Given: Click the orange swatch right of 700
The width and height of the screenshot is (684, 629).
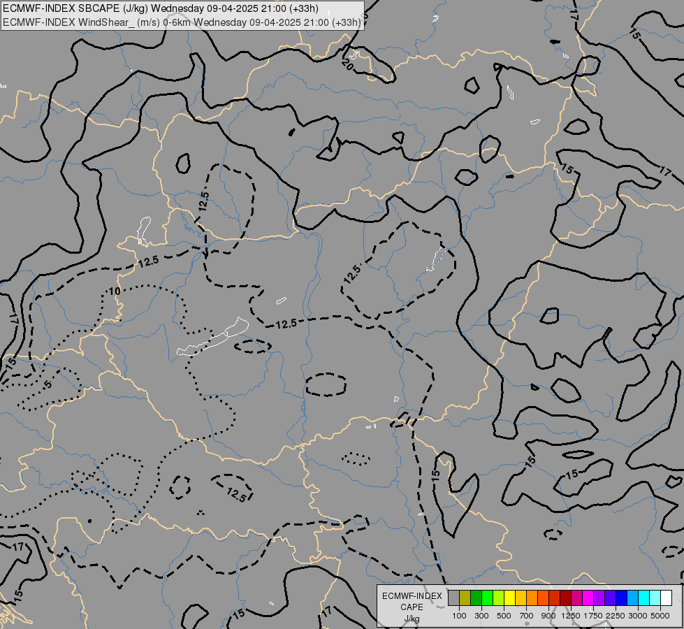Looking at the screenshot, I should tap(532, 598).
